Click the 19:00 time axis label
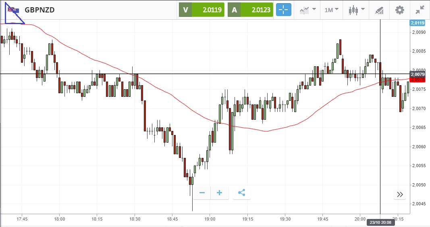This screenshot has height=227, width=430. tap(210, 219)
